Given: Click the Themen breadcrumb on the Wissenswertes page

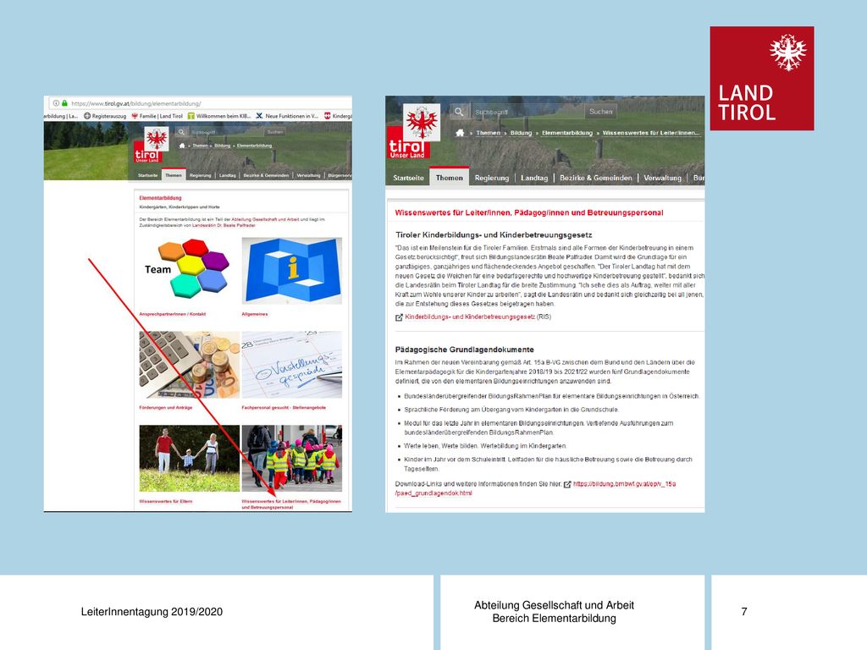Looking at the screenshot, I should coord(489,133).
